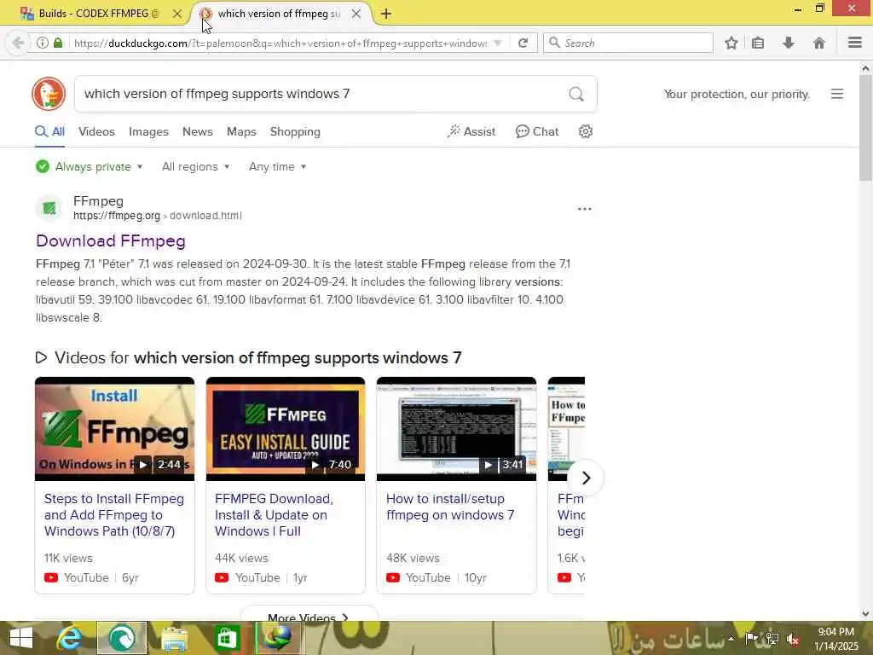Reload the page with the refresh icon
This screenshot has width=873, height=655.
click(523, 43)
